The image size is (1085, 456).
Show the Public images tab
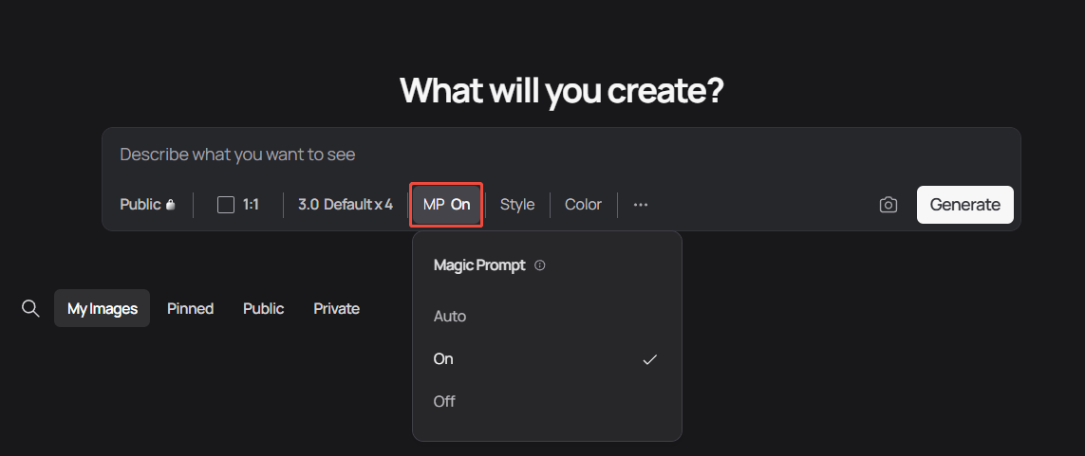[x=263, y=308]
